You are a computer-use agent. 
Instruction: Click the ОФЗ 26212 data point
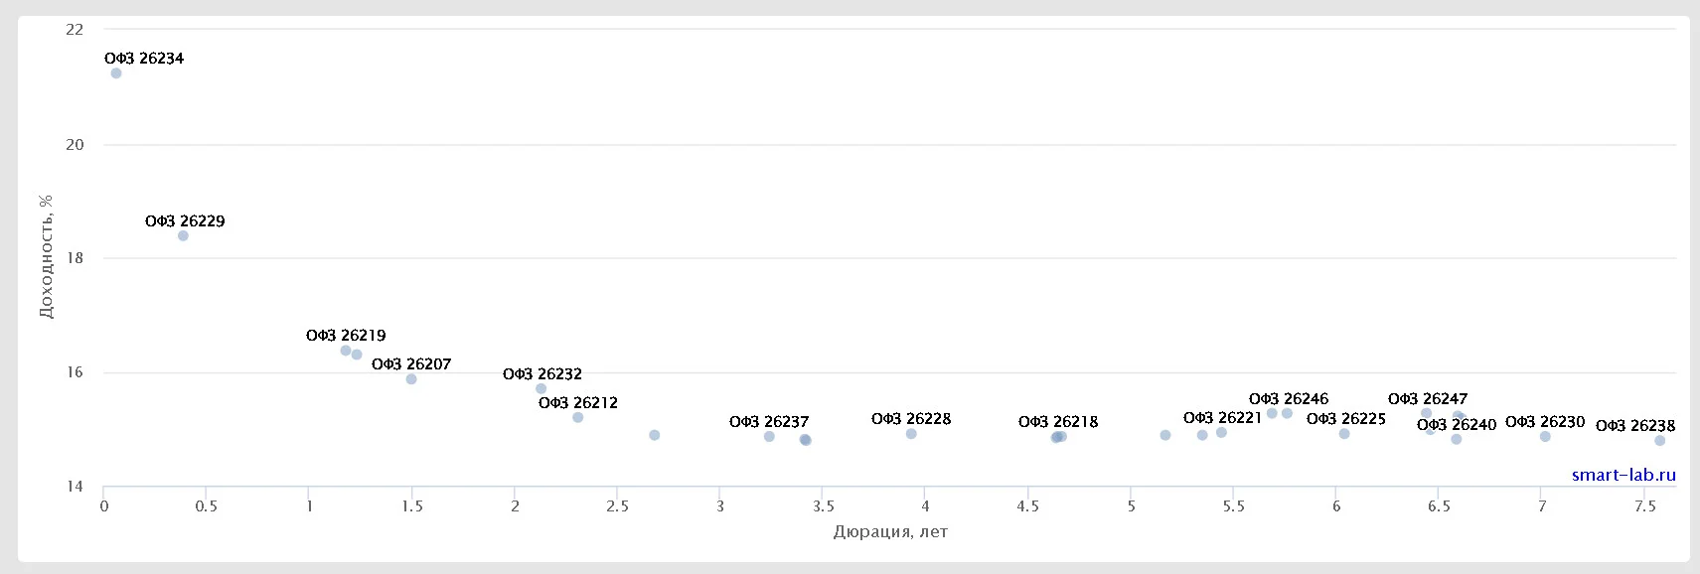pos(578,418)
